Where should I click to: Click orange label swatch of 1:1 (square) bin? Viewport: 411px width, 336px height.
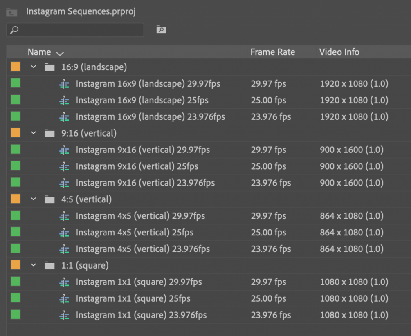point(16,266)
